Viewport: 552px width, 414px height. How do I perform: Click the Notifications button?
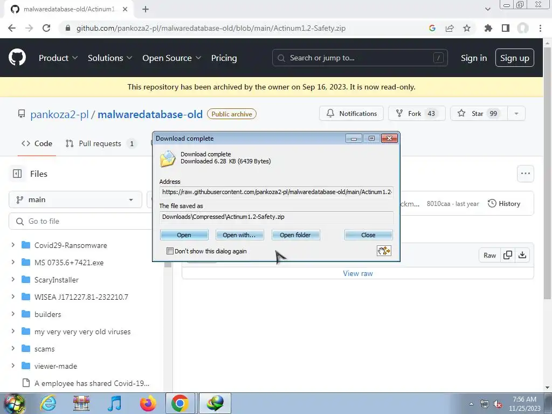(351, 113)
